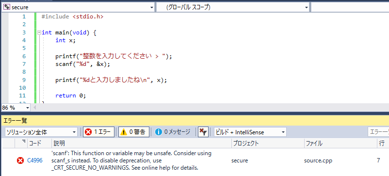Open the グローバル スコープ scope dropdown

pyautogui.click(x=307, y=7)
